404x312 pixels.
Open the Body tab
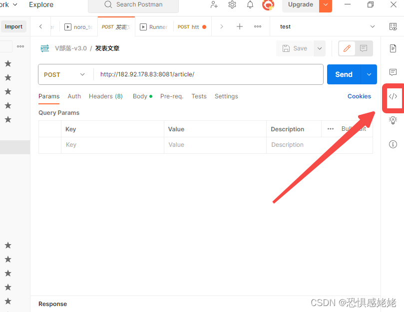coord(142,96)
